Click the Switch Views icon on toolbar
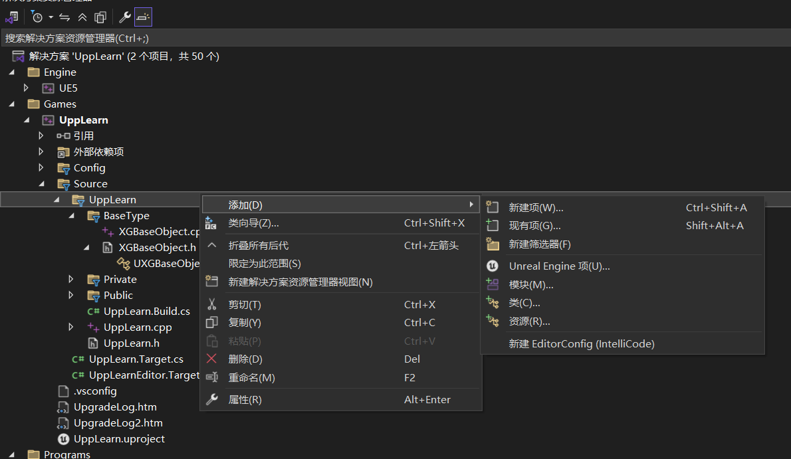Screen dimensions: 791x459 [11, 17]
